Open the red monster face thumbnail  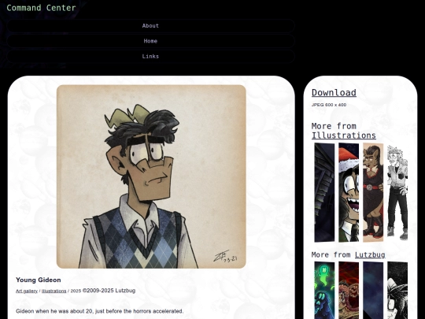coord(349,290)
